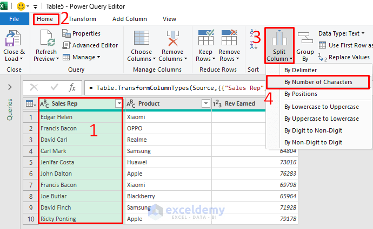Select row number 3
Image resolution: width=373 pixels, height=229 pixels.
tap(31, 140)
